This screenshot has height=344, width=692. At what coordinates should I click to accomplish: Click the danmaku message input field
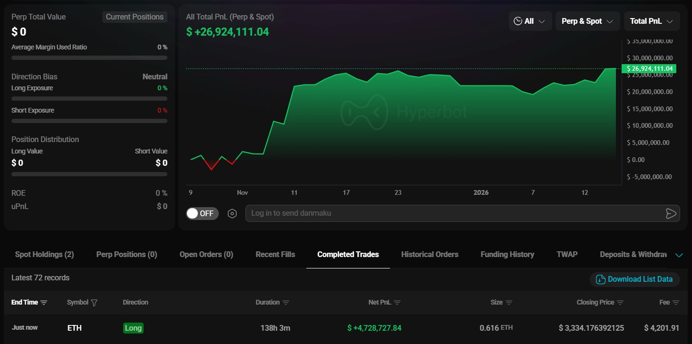coord(452,213)
